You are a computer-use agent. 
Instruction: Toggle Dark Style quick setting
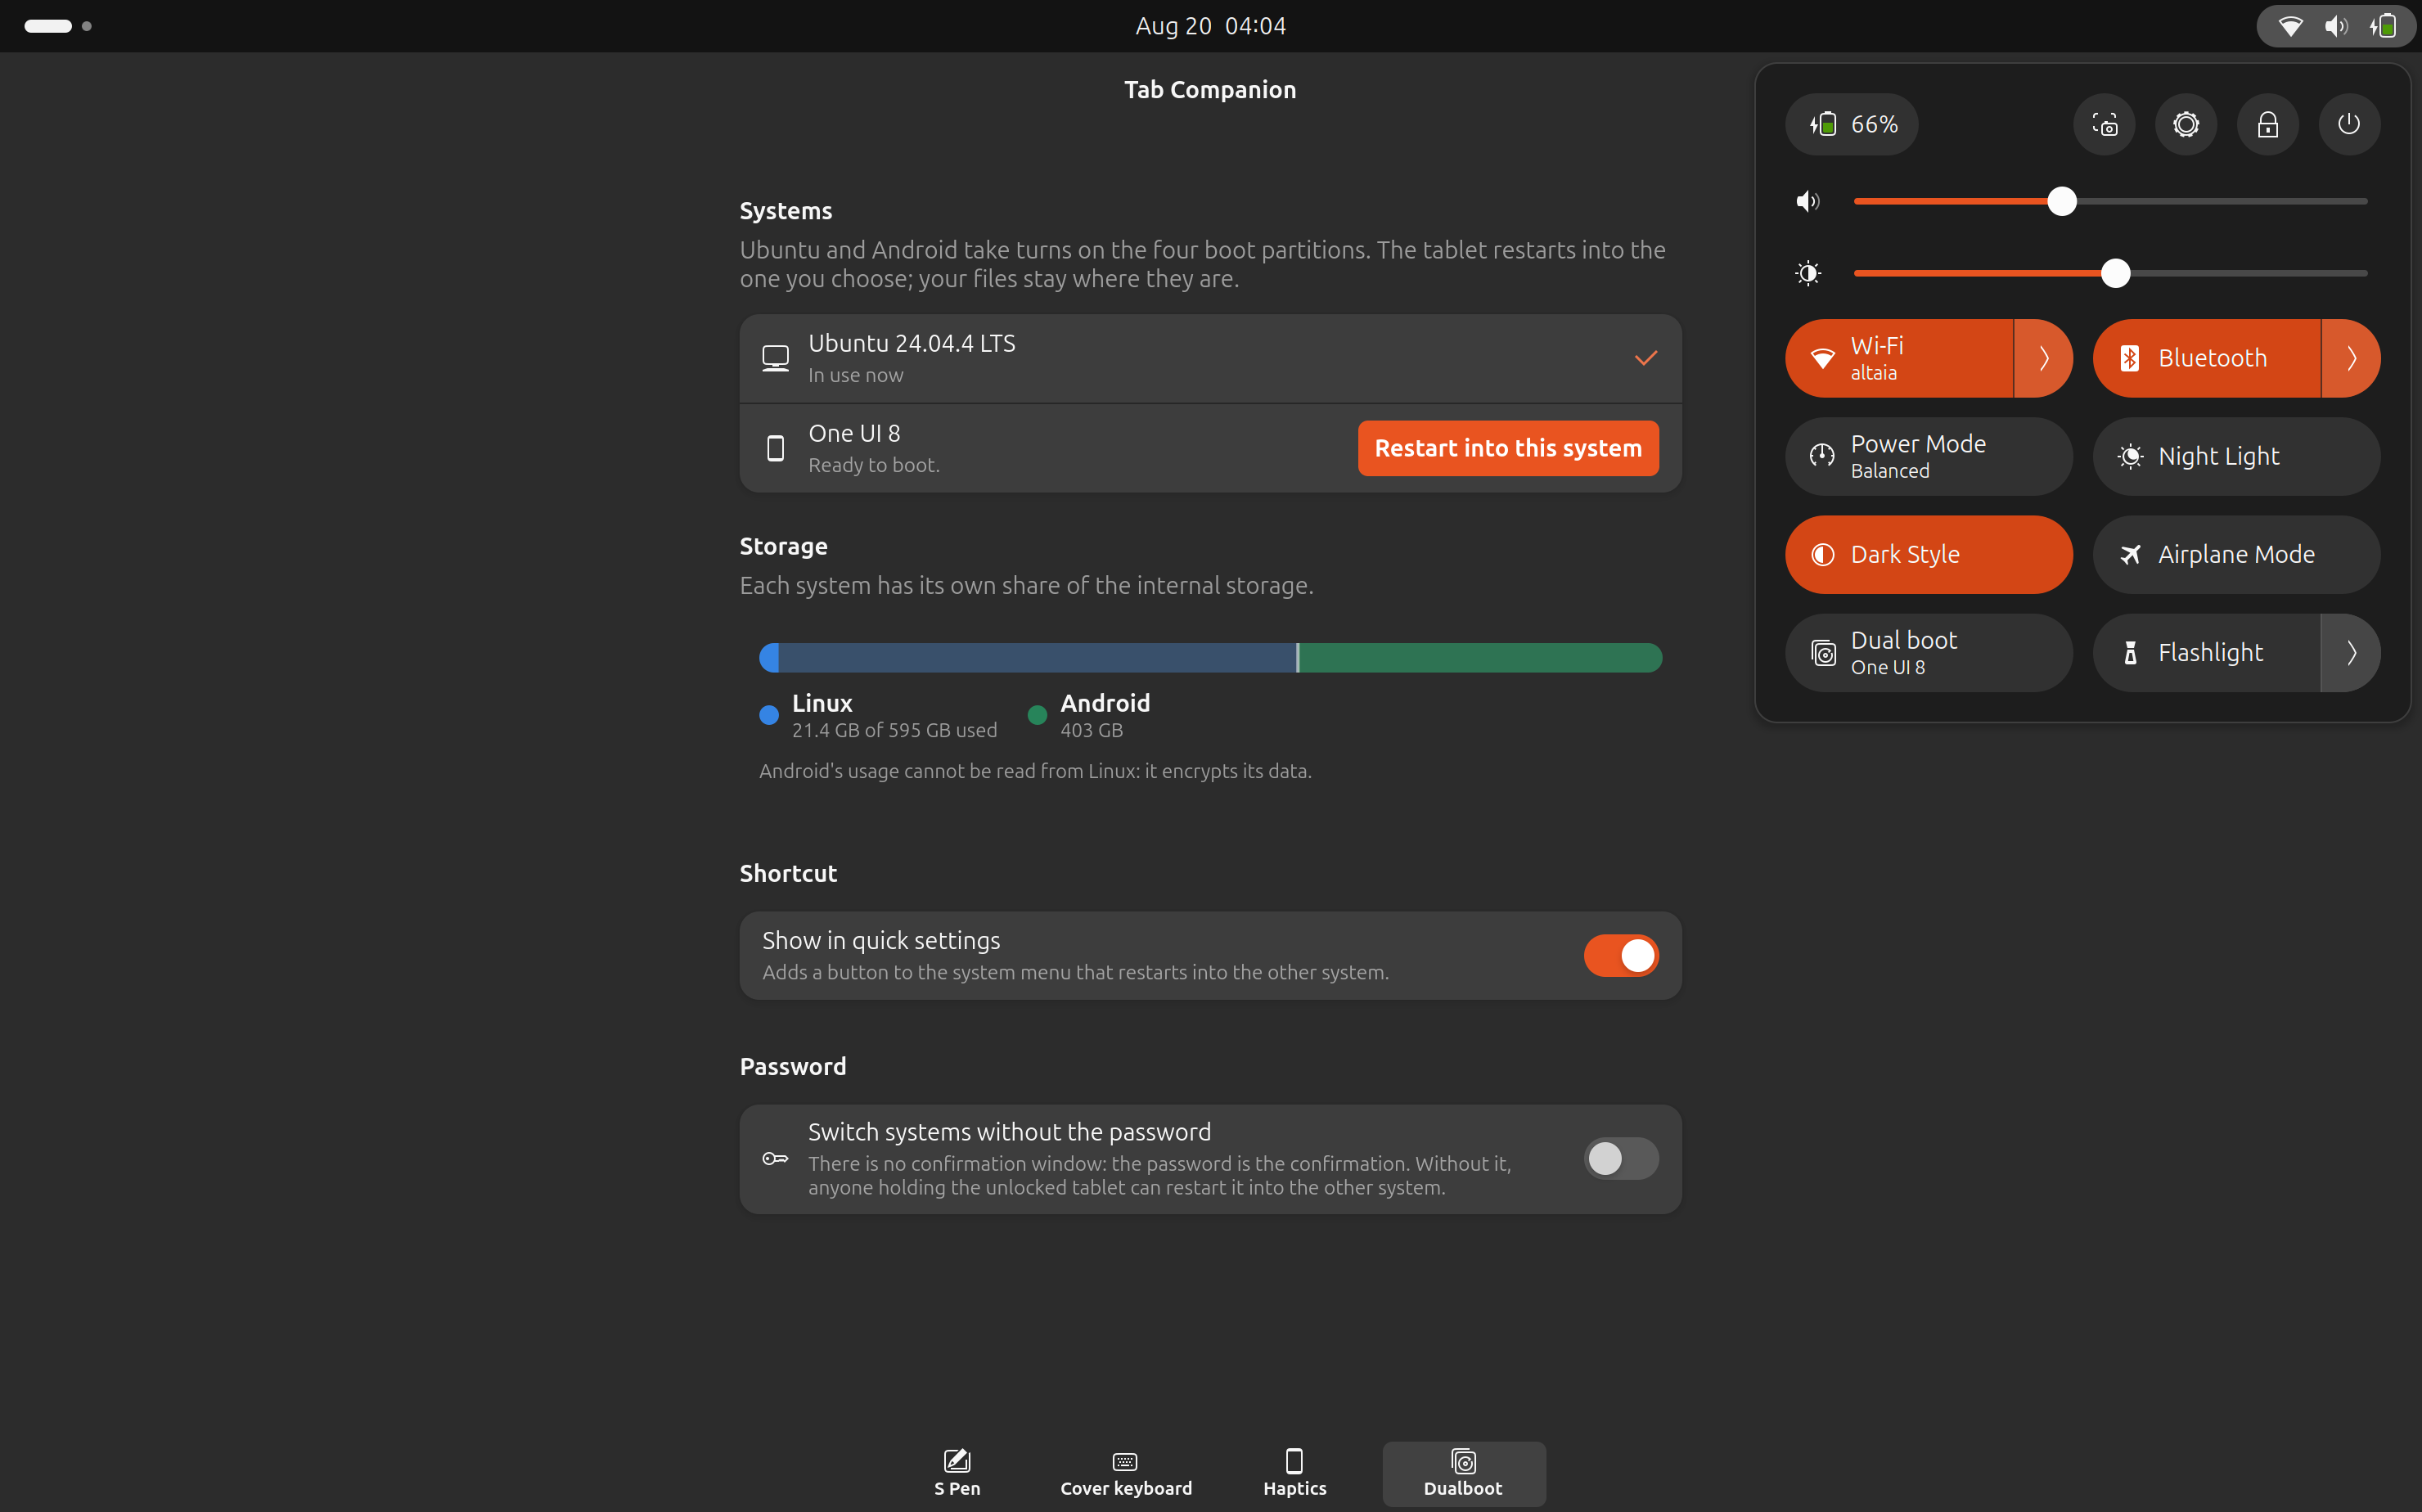[x=1929, y=554]
